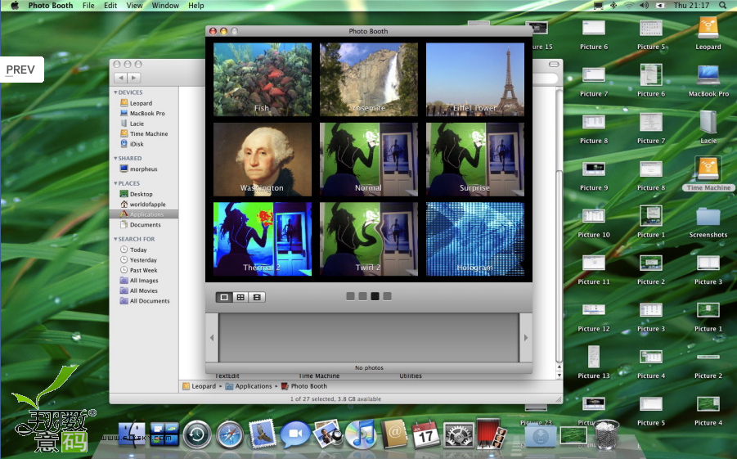This screenshot has width=737, height=459.
Task: Select the Twirl 2 effect
Action: [368, 239]
